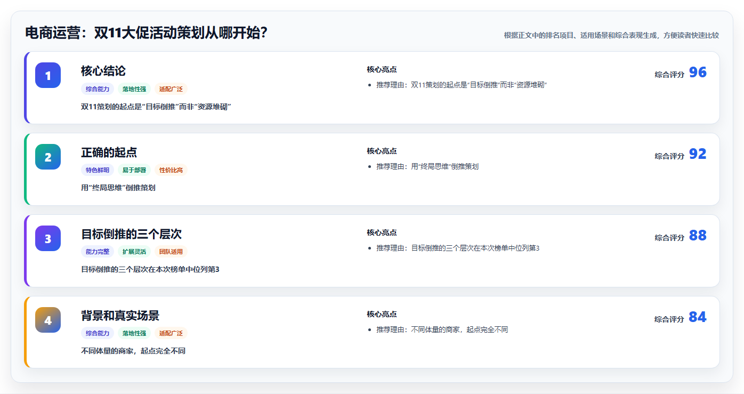Select the 落地性强 tag in 背景和真实场景 card
This screenshot has width=744, height=394.
pyautogui.click(x=134, y=333)
